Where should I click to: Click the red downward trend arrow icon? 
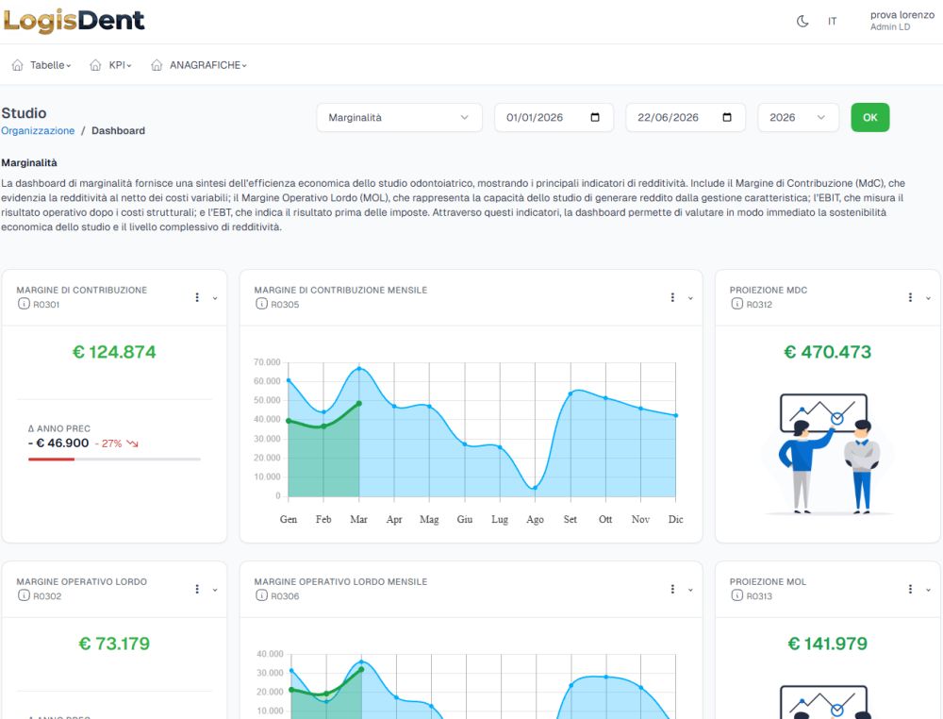[x=132, y=443]
